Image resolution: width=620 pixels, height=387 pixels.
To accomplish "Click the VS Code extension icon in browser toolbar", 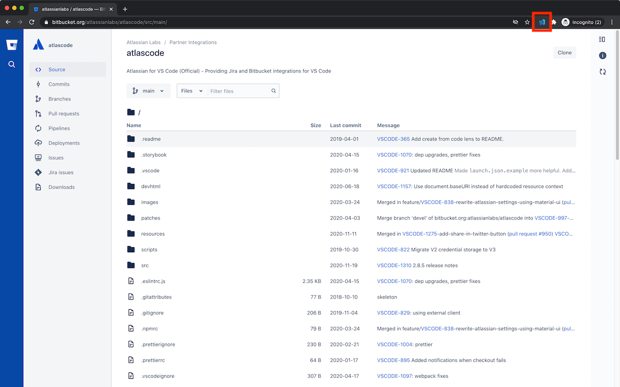I will 542,22.
